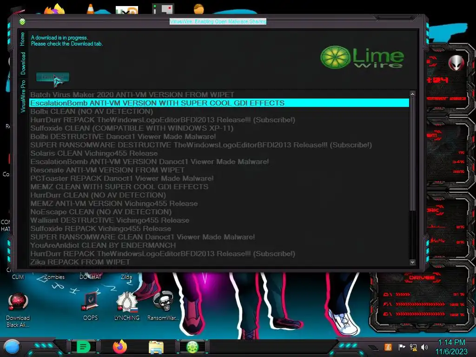Click the DRIVES widget header
This screenshot has height=357, width=476.
click(x=422, y=278)
